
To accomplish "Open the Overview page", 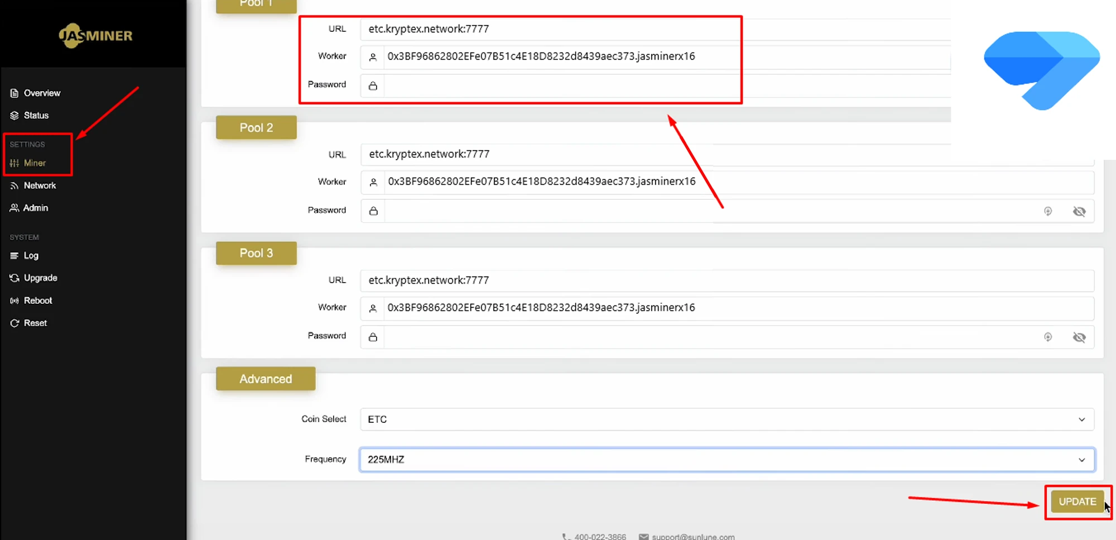I will coord(42,93).
